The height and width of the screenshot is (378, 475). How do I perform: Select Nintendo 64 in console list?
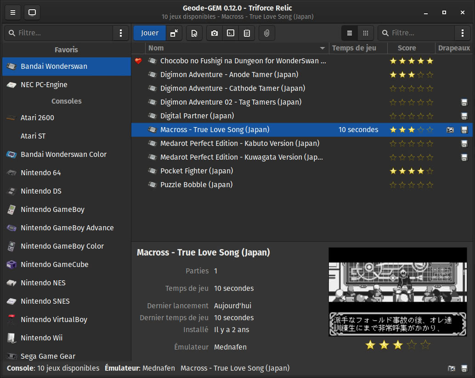40,172
